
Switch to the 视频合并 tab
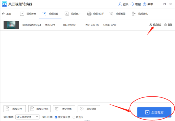(x=73, y=14)
